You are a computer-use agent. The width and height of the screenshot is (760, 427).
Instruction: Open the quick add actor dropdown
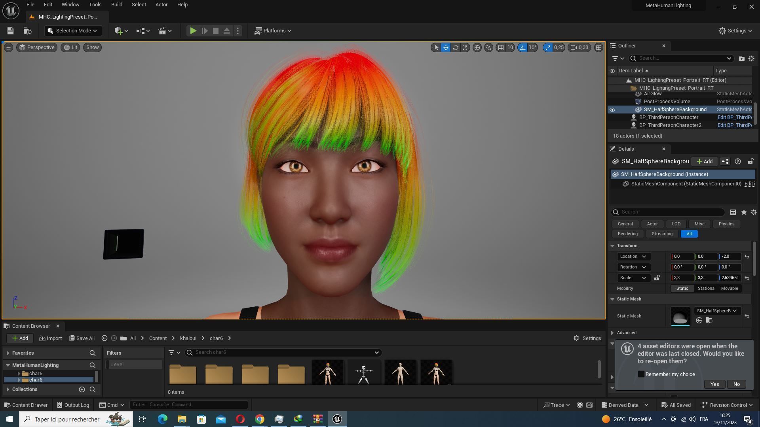(121, 31)
